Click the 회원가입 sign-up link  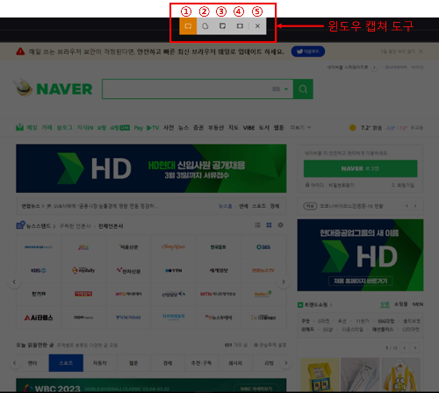point(403,185)
